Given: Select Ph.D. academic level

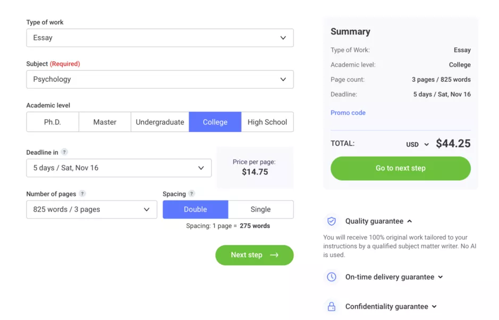Looking at the screenshot, I should pyautogui.click(x=53, y=122).
